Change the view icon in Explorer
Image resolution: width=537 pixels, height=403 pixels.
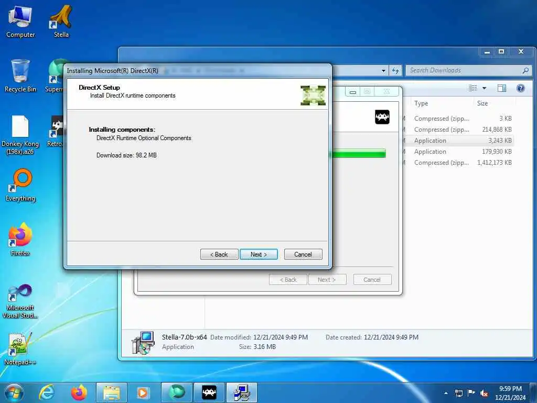pyautogui.click(x=473, y=88)
